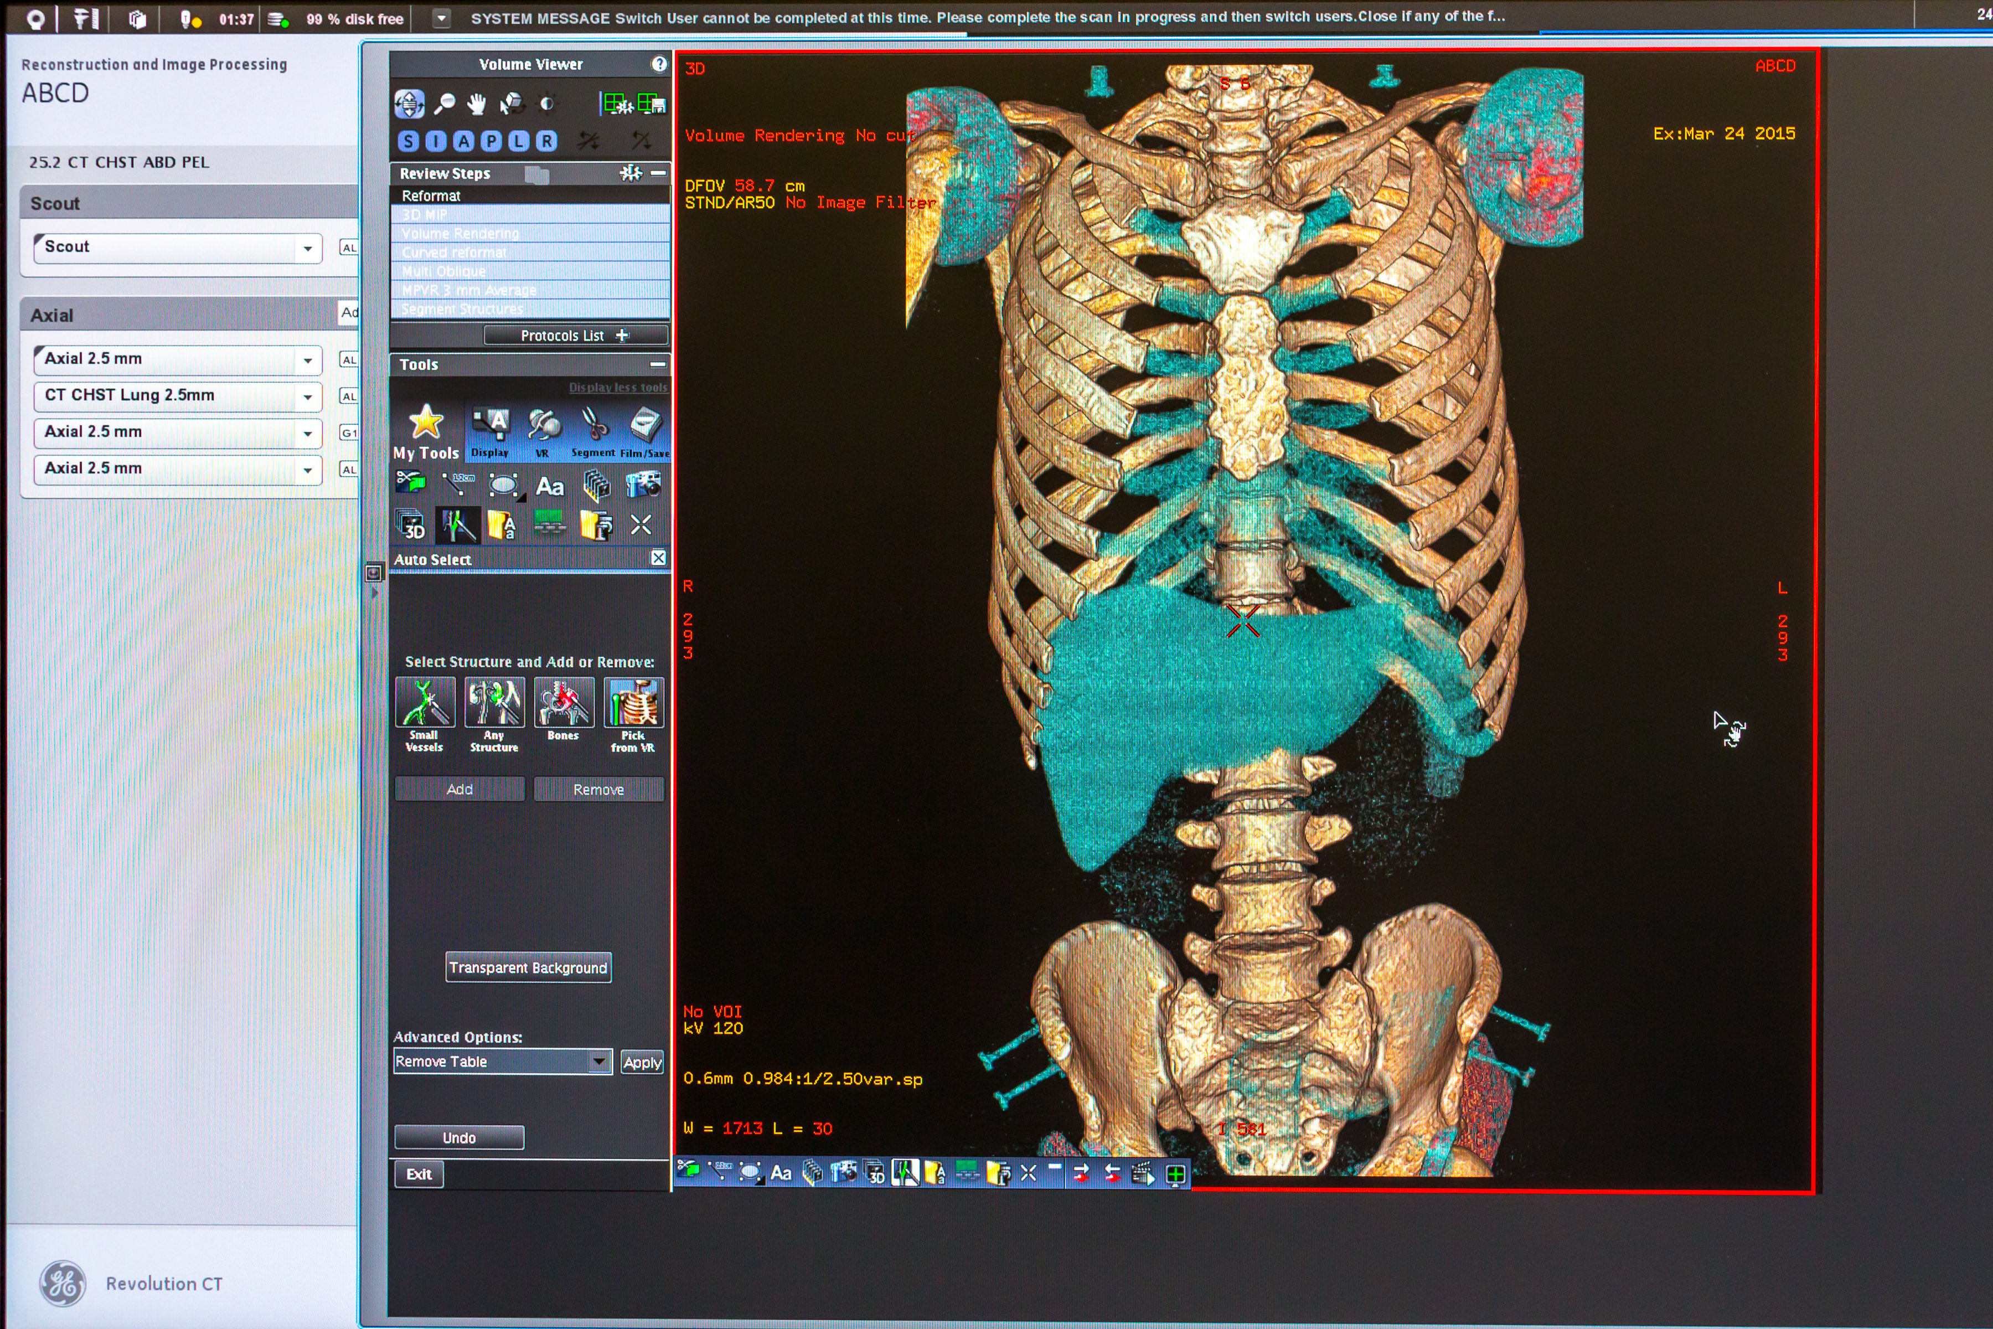This screenshot has width=1993, height=1329.
Task: Select the Volume Rendering review step
Action: [x=460, y=233]
